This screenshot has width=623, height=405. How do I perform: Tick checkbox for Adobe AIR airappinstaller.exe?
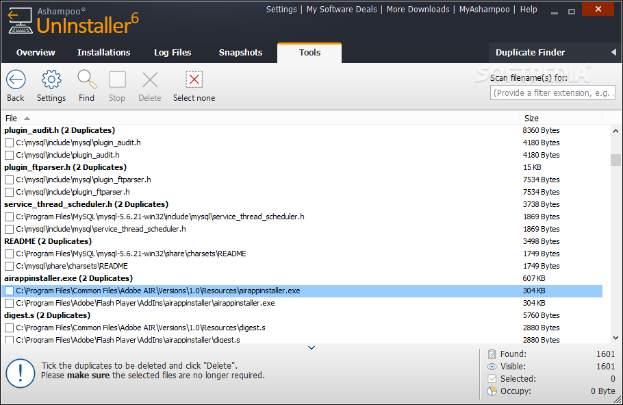(x=9, y=291)
